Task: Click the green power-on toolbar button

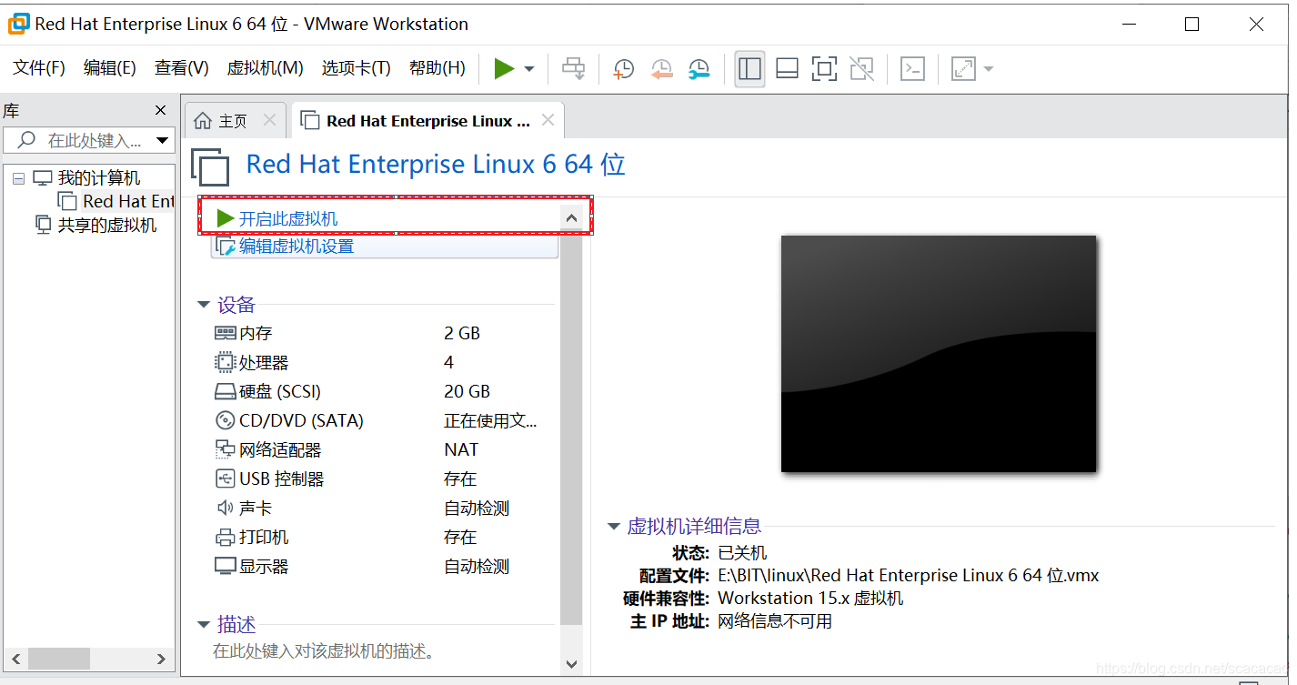Action: tap(504, 68)
